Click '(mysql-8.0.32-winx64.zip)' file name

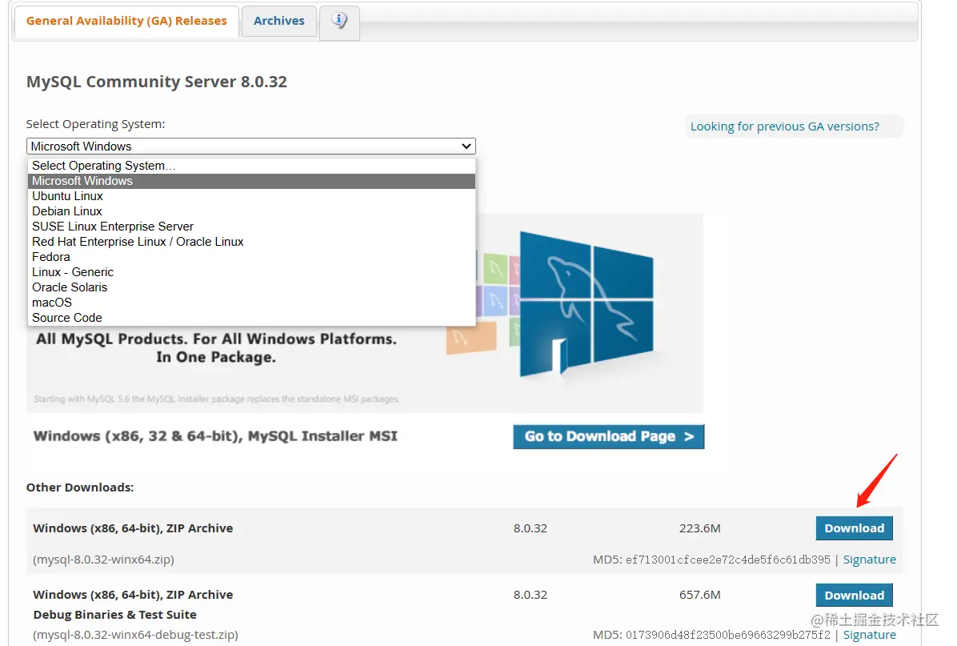pos(104,560)
